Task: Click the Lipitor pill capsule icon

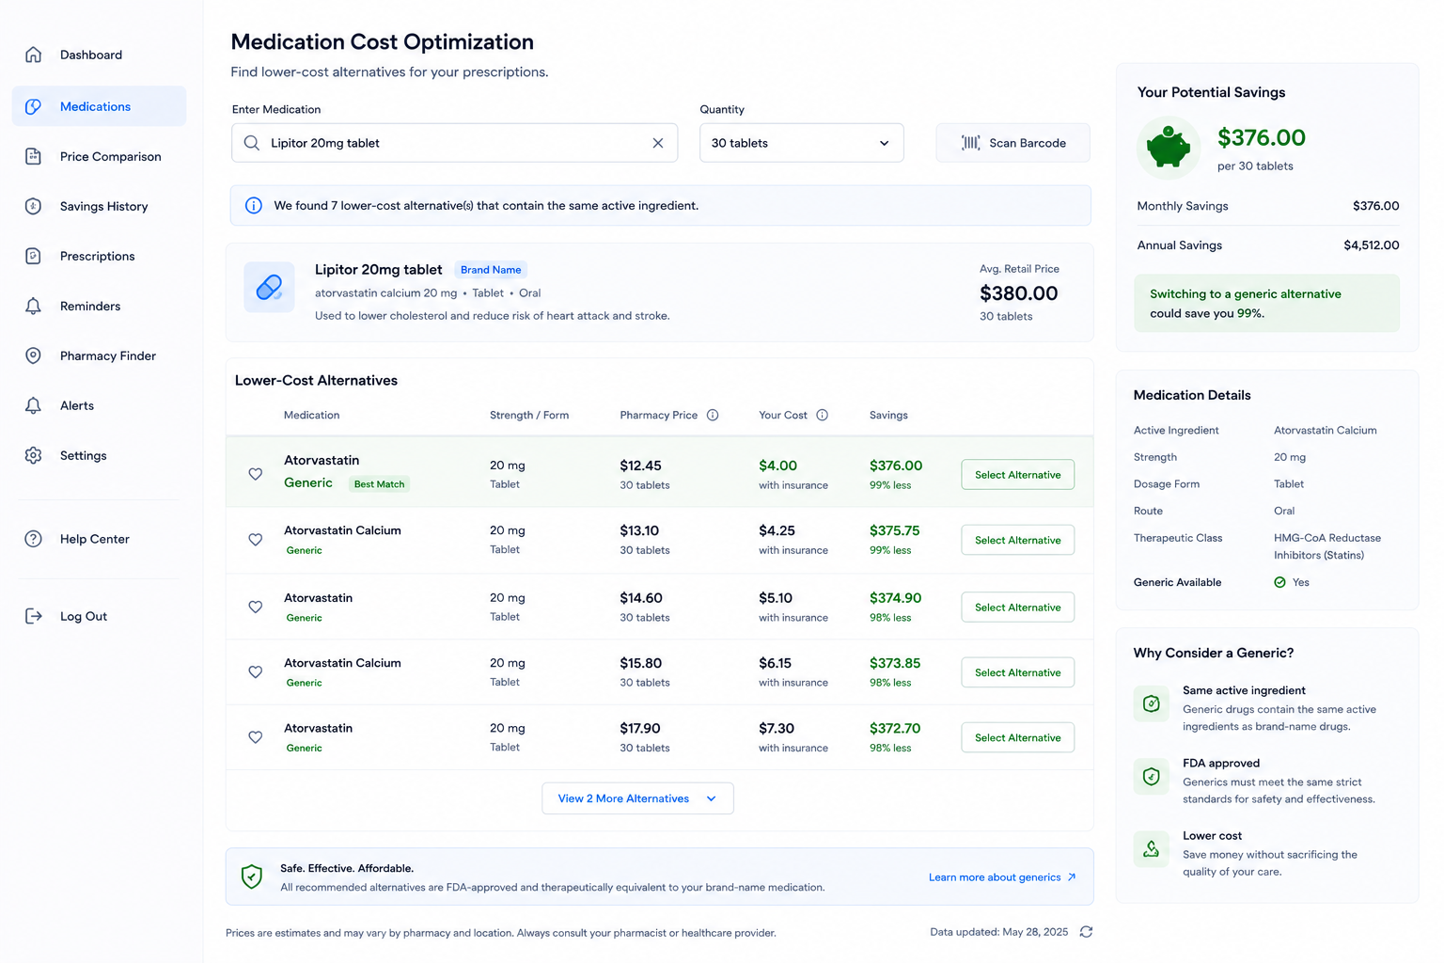Action: point(269,287)
